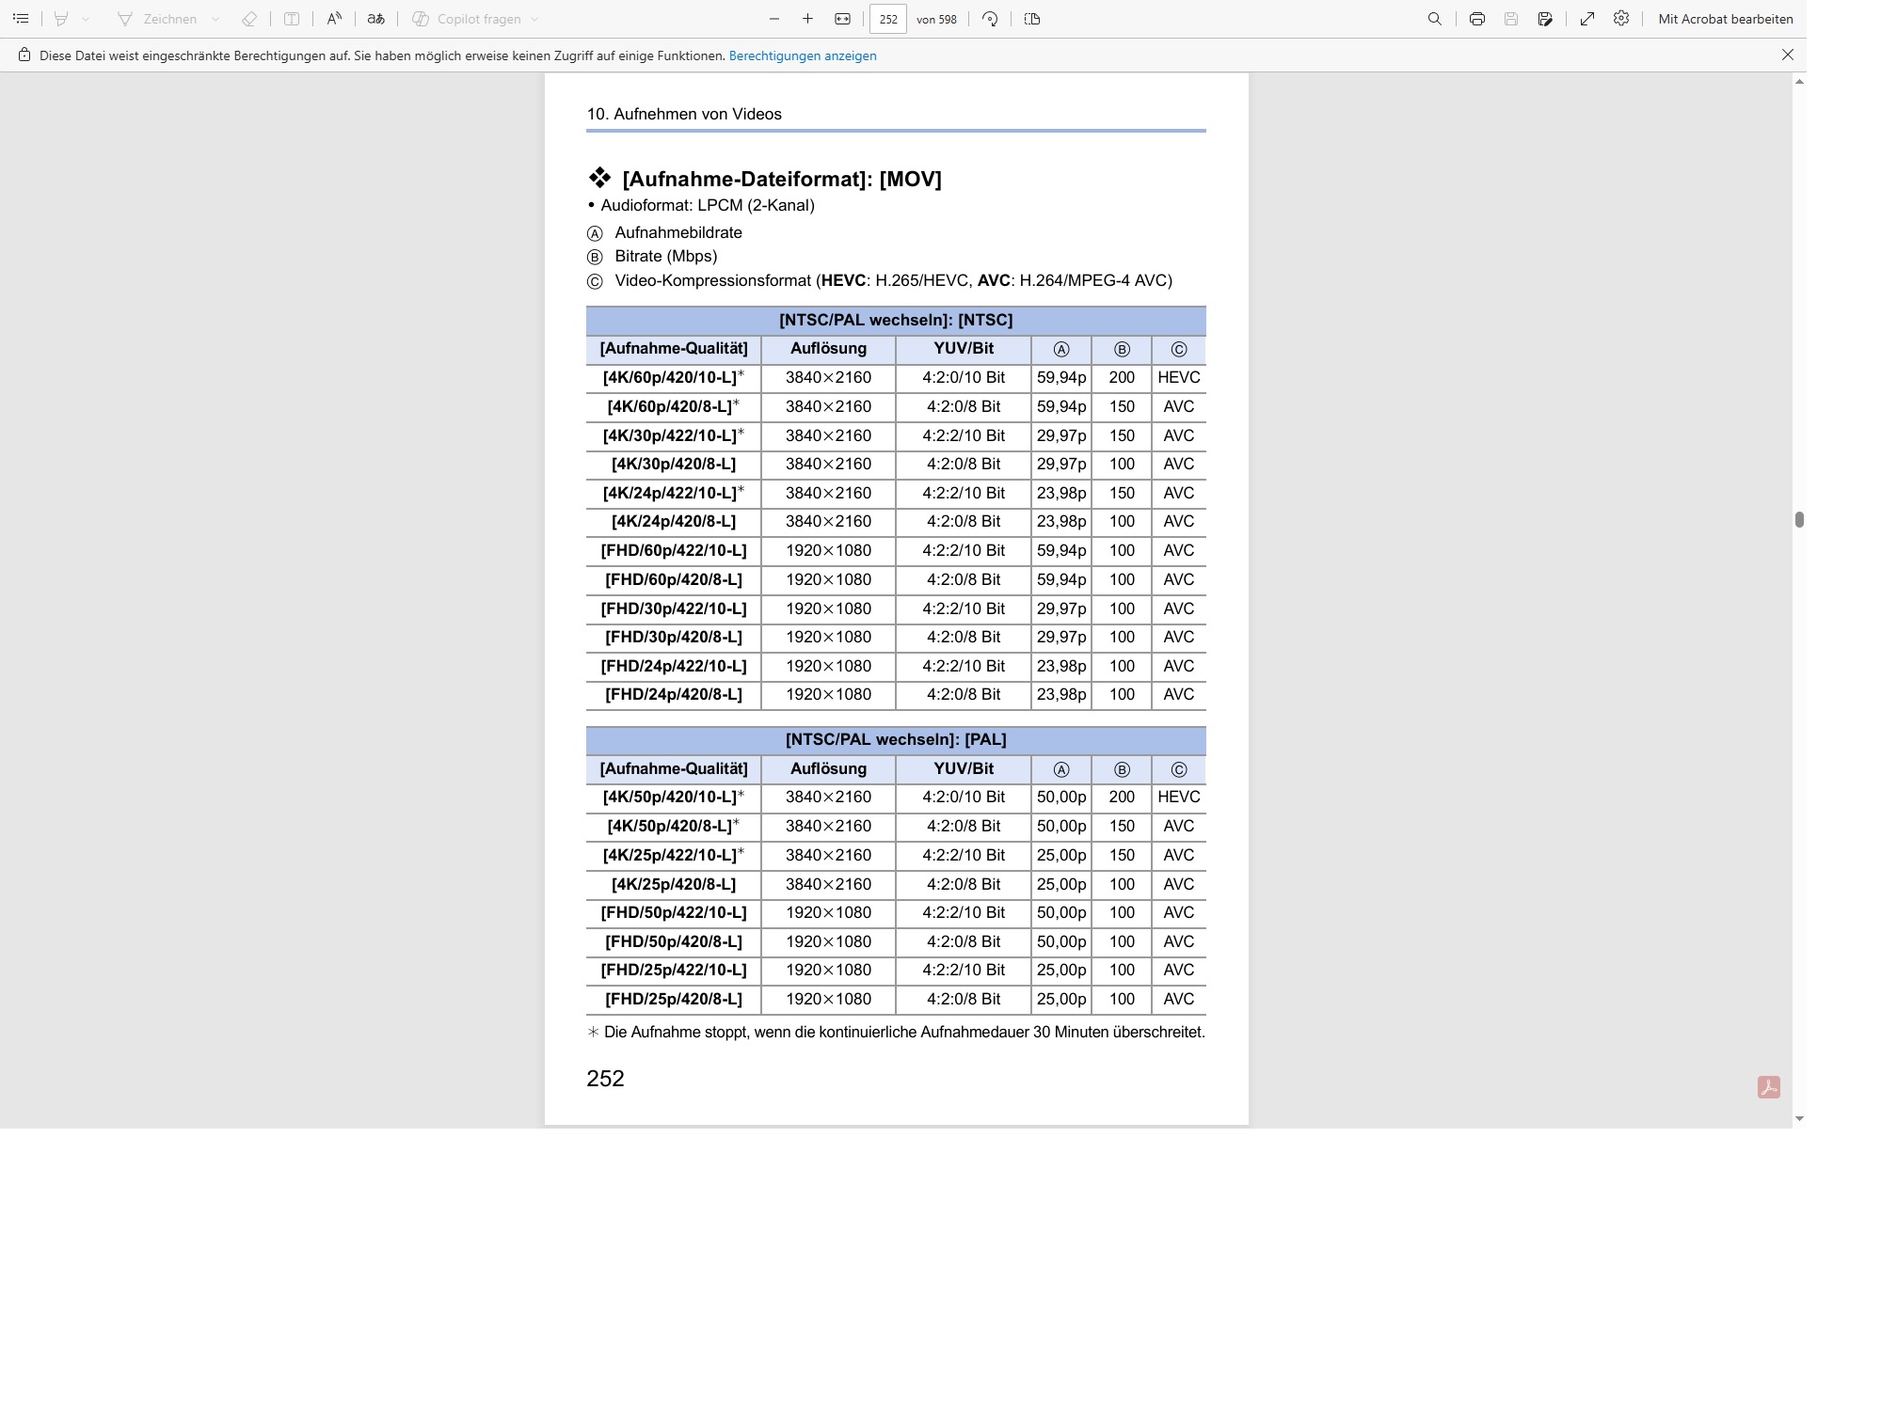Image resolution: width=1897 pixels, height=1422 pixels.
Task: Enter full screen with the expand arrows
Action: click(1587, 19)
